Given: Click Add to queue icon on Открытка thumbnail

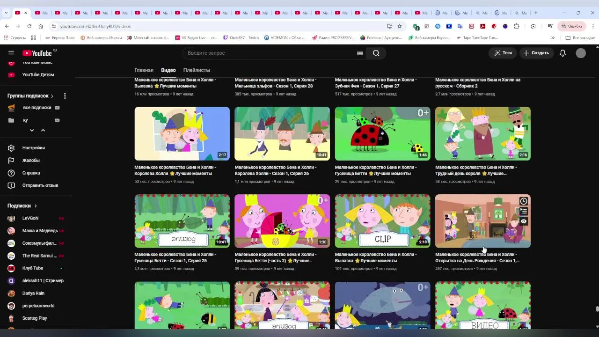Looking at the screenshot, I should [524, 212].
